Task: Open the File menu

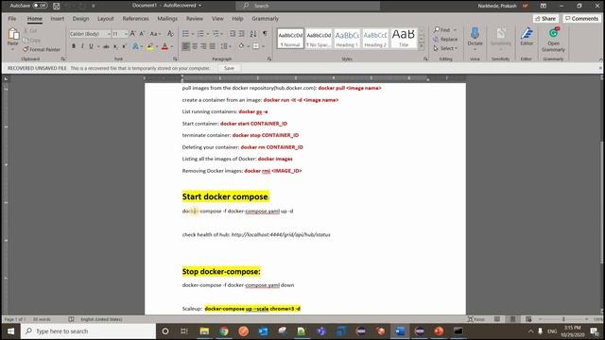Action: tap(12, 19)
